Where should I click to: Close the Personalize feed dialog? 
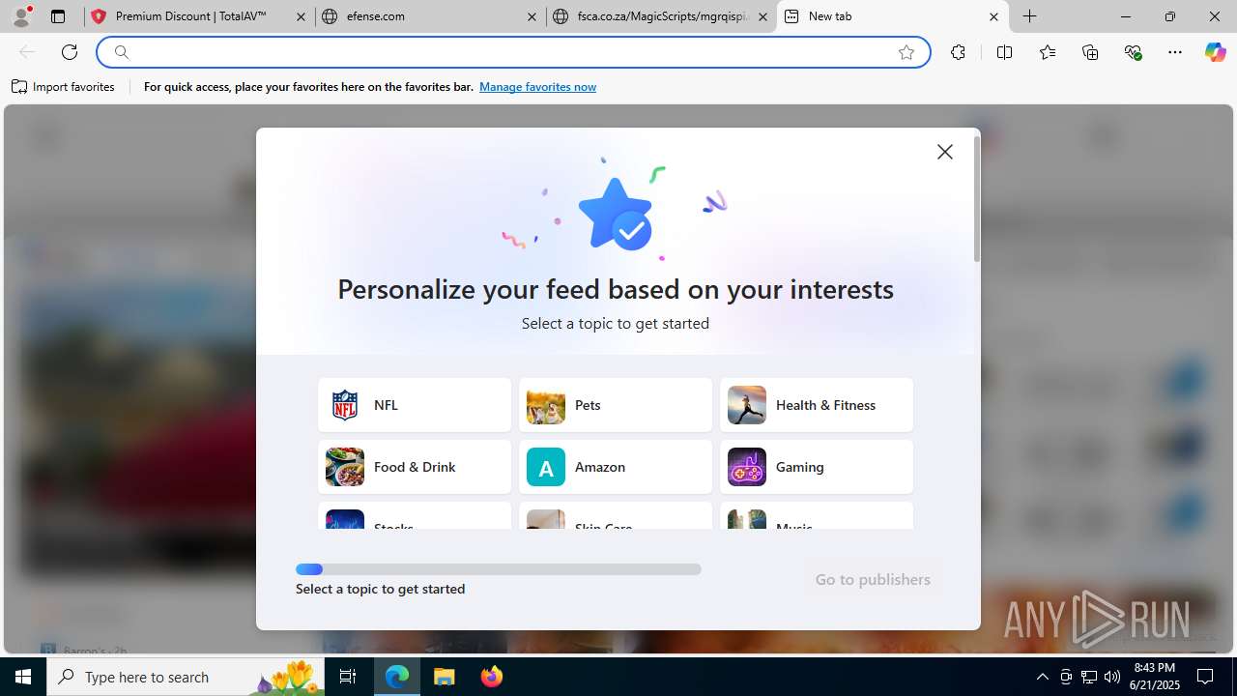point(945,152)
